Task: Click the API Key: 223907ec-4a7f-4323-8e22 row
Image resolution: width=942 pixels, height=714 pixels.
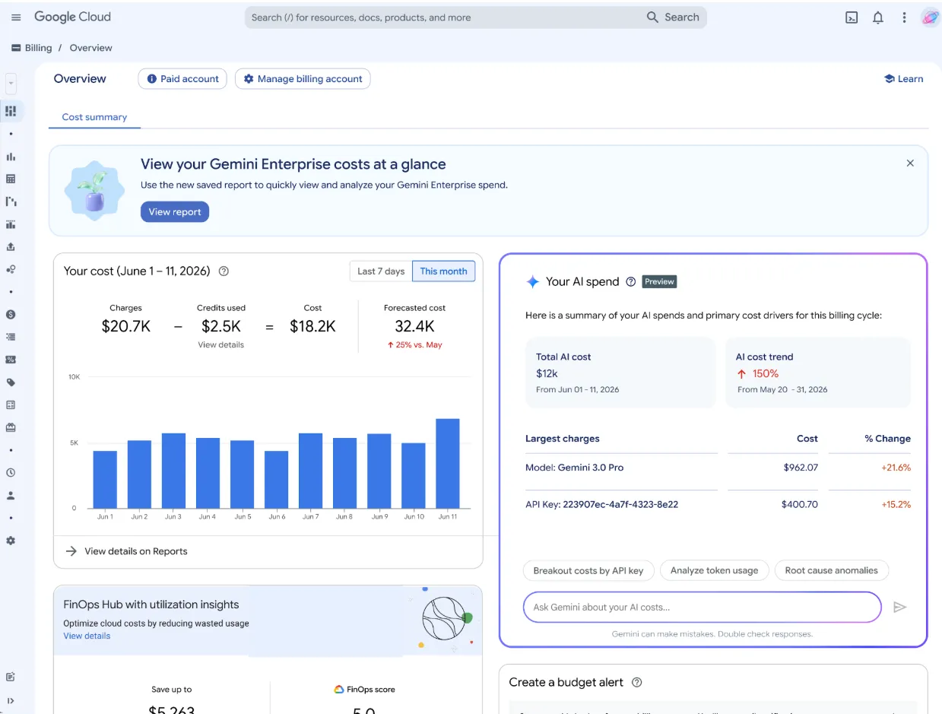Action: pyautogui.click(x=718, y=504)
